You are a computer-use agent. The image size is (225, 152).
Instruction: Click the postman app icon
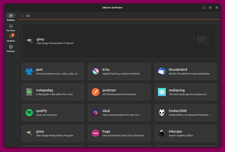96,92
